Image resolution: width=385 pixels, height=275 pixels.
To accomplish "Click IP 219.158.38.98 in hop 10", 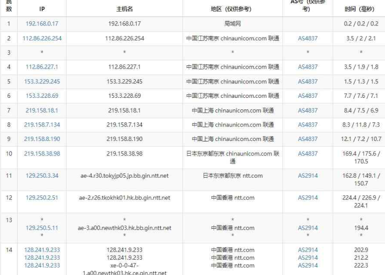I will (42, 153).
